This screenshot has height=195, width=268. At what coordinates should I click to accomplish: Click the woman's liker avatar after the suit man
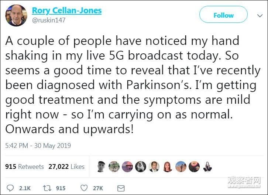[167, 167]
